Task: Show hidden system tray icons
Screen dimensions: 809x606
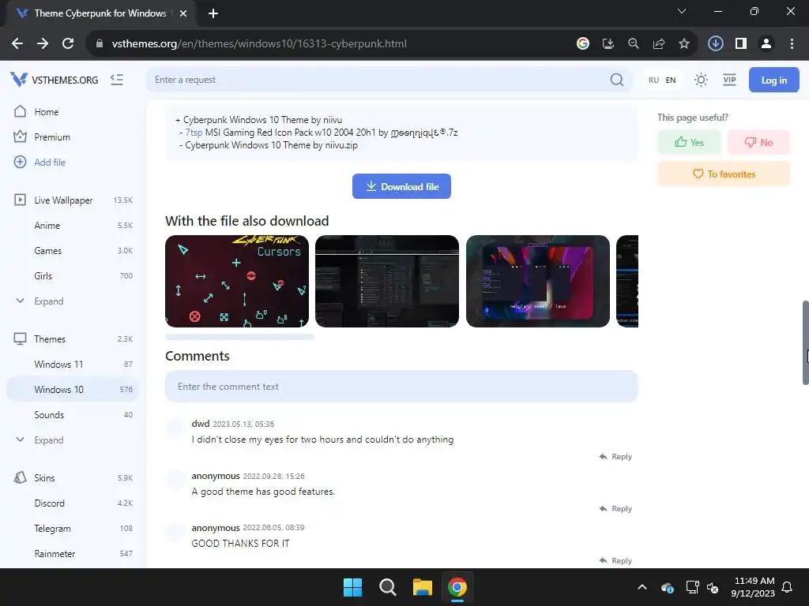Action: point(642,587)
